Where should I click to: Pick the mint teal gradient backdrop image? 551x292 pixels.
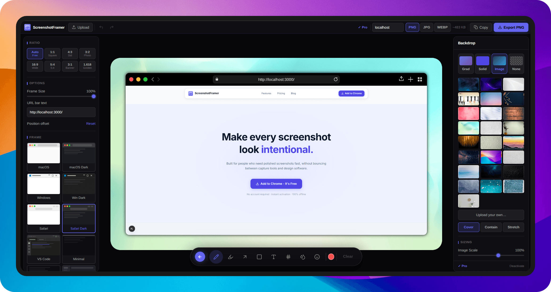point(468,128)
